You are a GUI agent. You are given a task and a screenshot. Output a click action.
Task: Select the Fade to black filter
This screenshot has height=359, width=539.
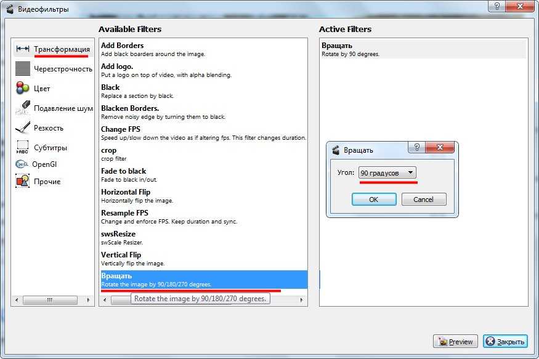203,175
